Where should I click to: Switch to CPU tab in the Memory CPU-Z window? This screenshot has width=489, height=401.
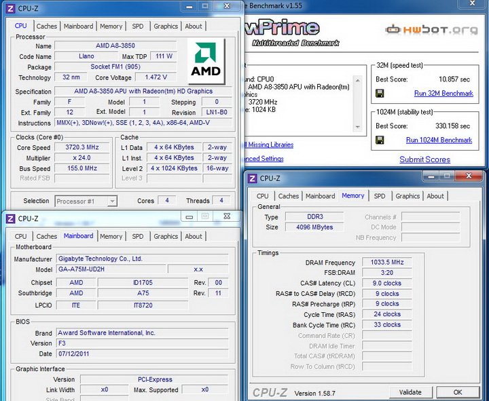coord(263,196)
